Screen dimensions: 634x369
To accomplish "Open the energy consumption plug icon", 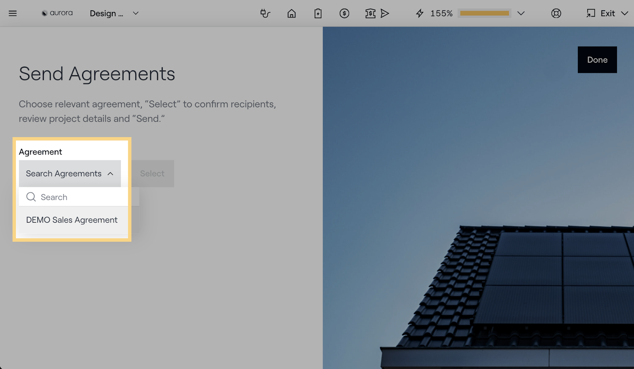I will pyautogui.click(x=265, y=13).
